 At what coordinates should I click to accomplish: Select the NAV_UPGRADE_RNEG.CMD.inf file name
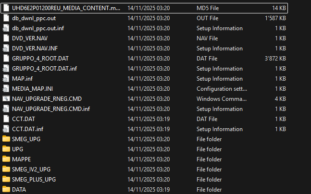coord(51,109)
